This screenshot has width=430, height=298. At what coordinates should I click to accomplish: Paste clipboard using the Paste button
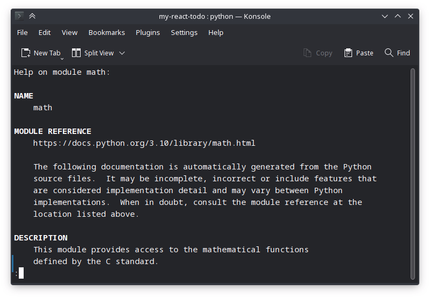coord(359,53)
